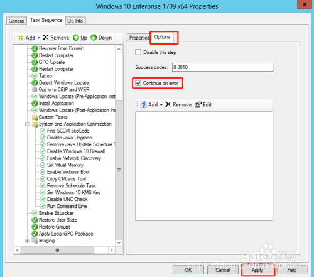Viewport: 314px width, 277px height.
Task: Open the task sequence Add dropdown arrow
Action: pyautogui.click(x=39, y=38)
